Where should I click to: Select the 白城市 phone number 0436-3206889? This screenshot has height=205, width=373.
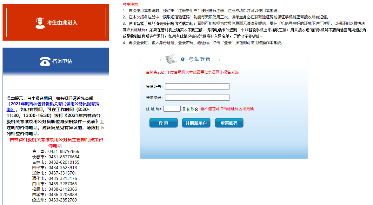(x=63, y=195)
